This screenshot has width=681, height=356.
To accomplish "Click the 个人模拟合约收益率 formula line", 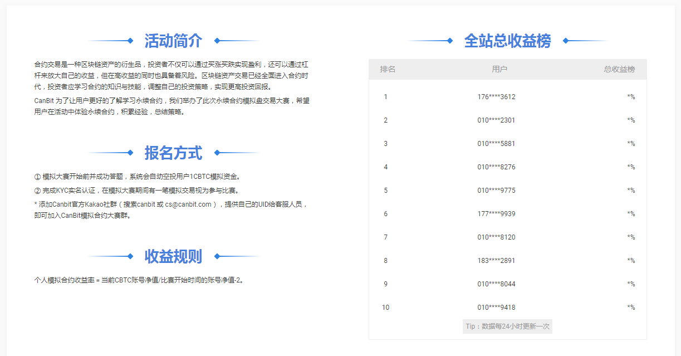I will (x=139, y=280).
